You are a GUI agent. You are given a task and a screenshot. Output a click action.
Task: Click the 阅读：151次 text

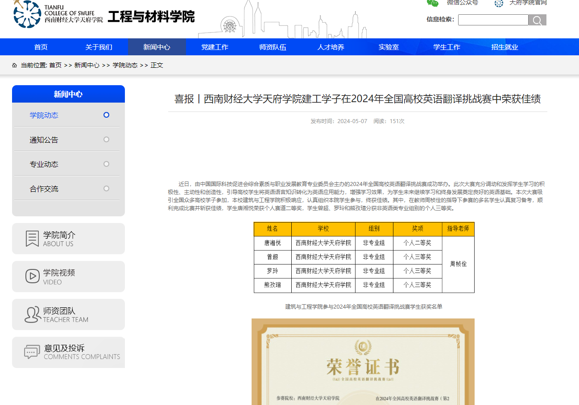point(389,121)
